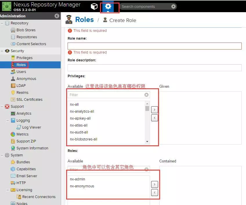Select nx-admin in available roles

click(x=109, y=179)
